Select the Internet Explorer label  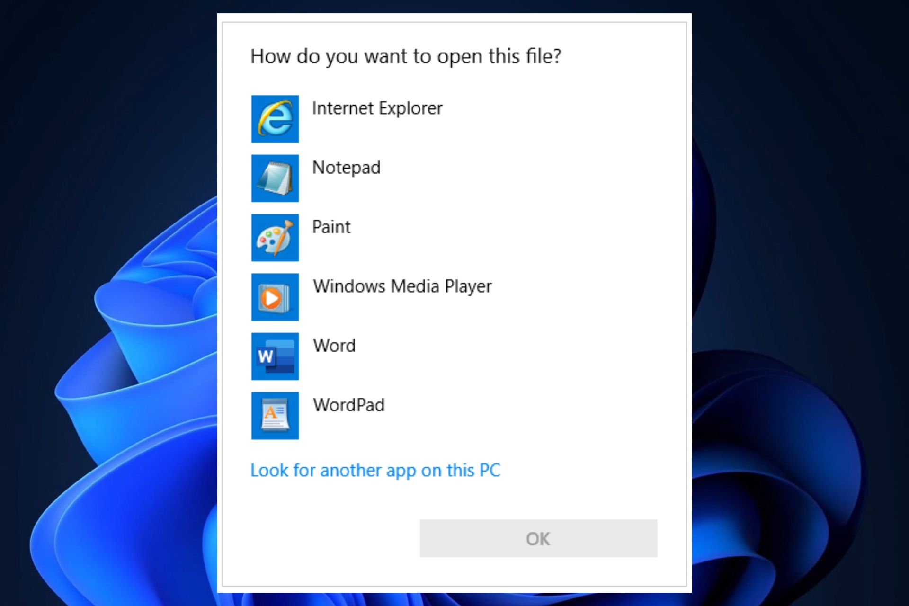377,109
